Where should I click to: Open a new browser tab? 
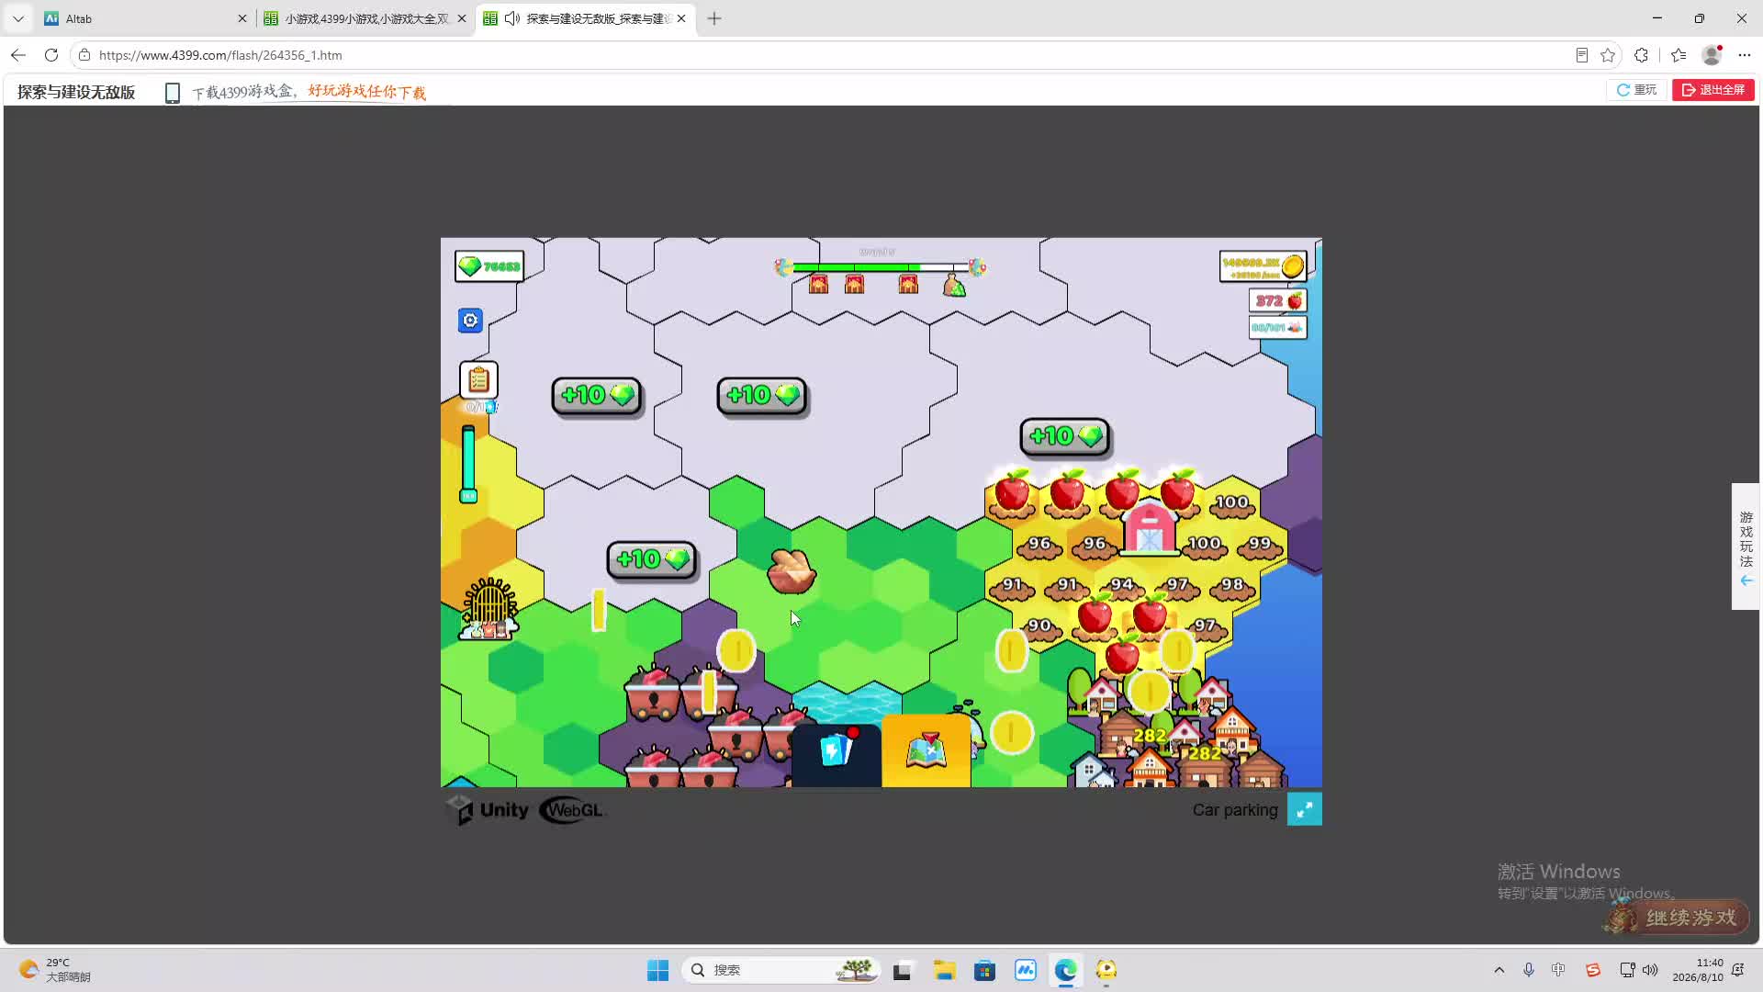click(714, 18)
